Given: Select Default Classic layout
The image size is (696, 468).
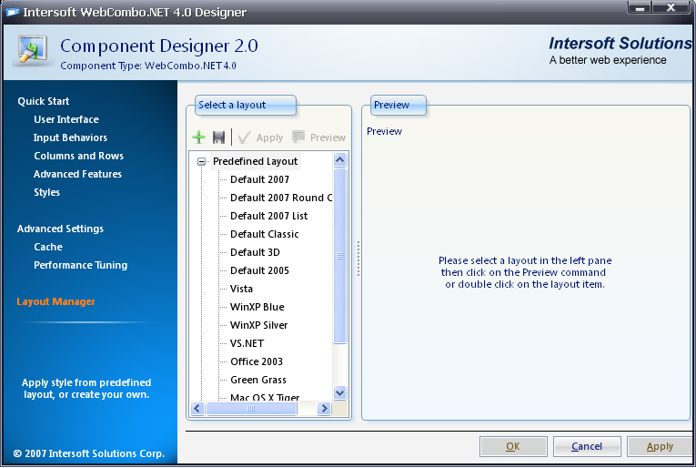Looking at the screenshot, I should click(x=264, y=234).
